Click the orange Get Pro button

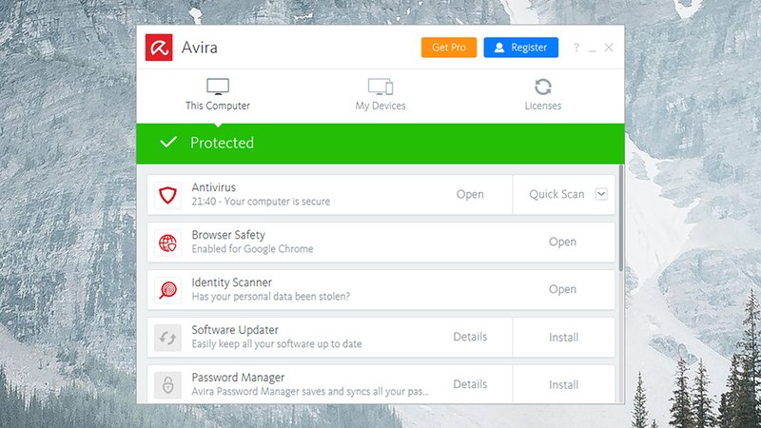449,48
